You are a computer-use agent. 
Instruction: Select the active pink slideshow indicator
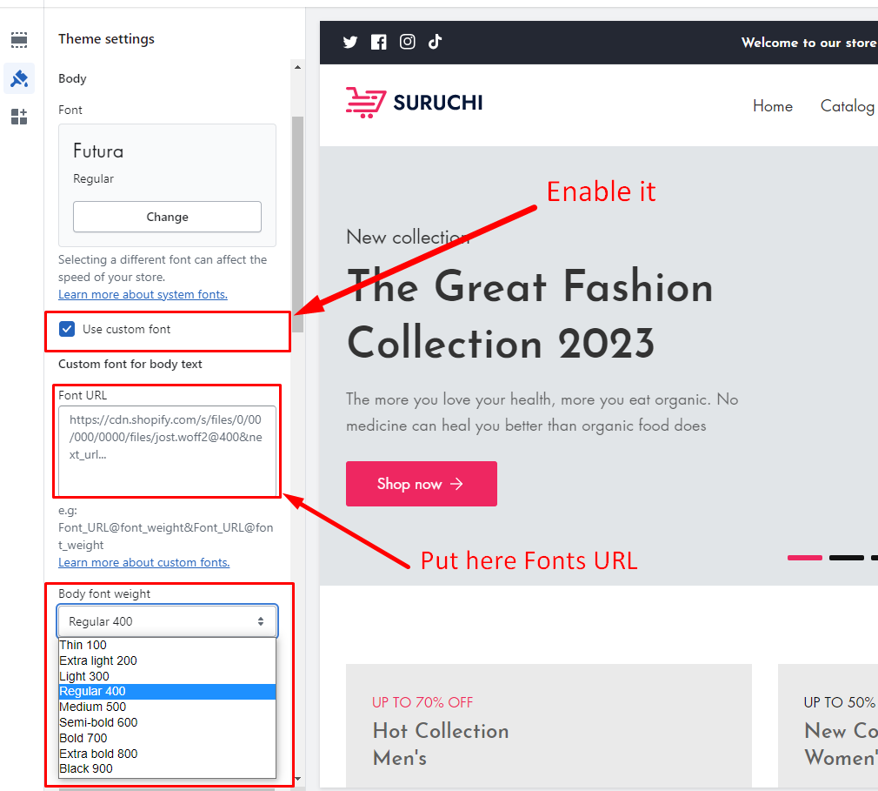tap(804, 557)
